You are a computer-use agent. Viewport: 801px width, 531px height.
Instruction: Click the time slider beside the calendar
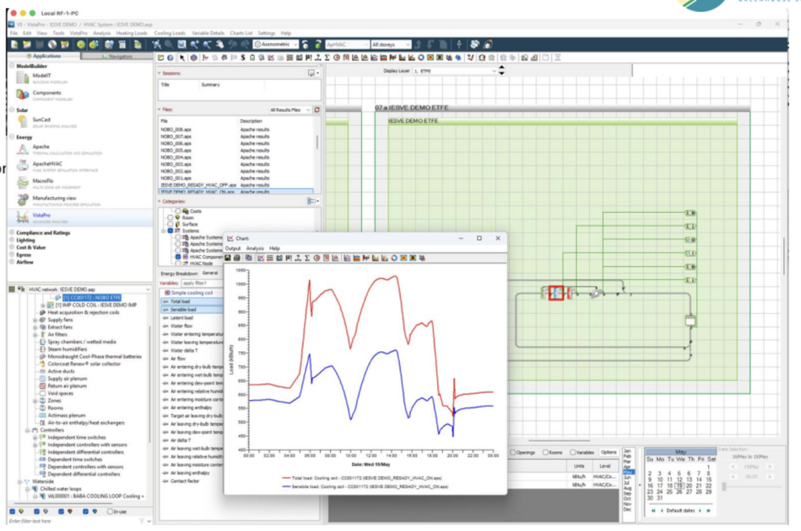[724, 486]
